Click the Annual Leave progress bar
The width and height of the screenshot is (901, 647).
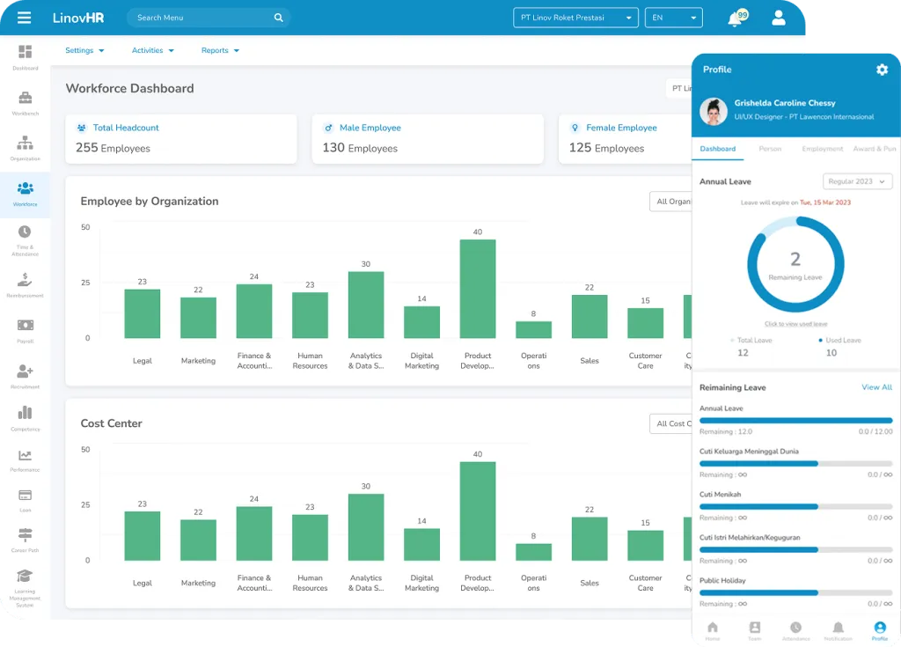click(x=795, y=422)
